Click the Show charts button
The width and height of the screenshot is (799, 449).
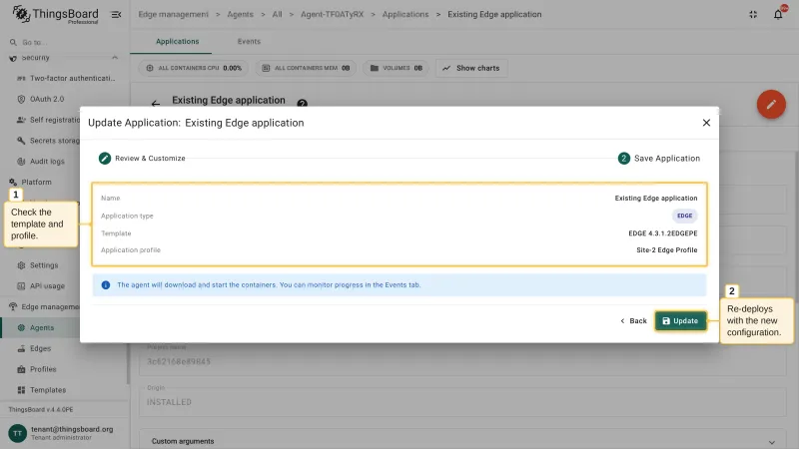coord(471,68)
